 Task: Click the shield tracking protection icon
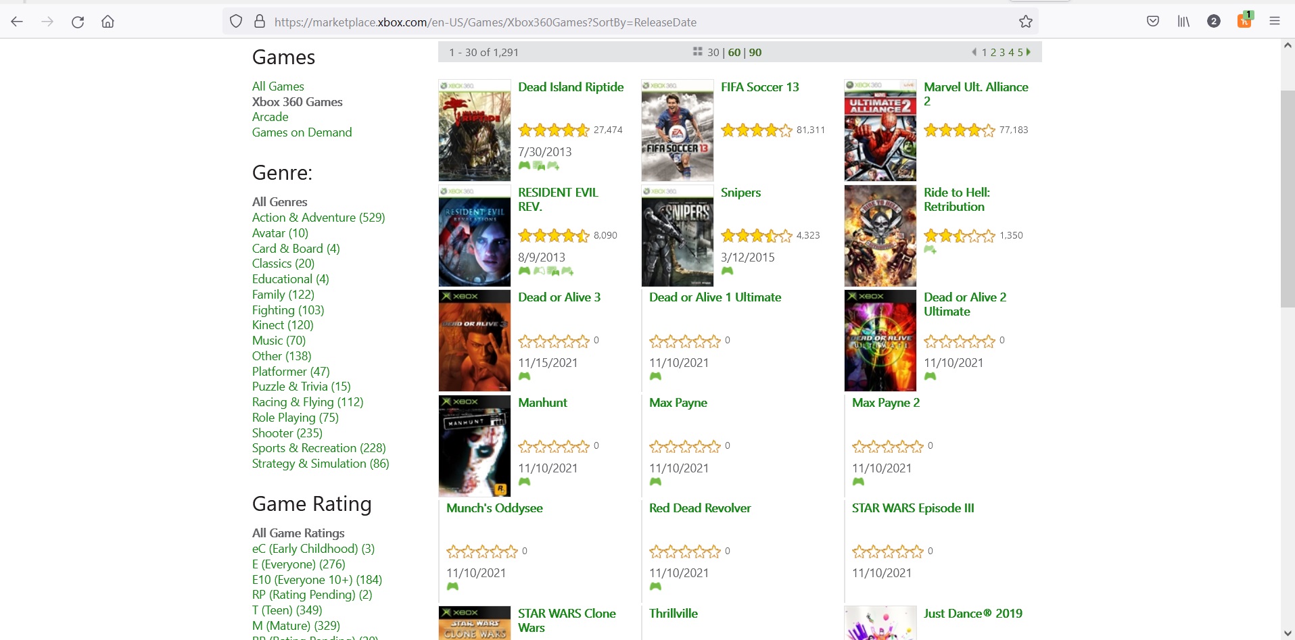pos(236,22)
